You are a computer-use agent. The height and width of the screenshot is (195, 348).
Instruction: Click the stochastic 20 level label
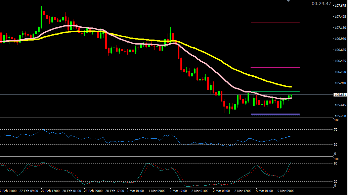(x=336, y=182)
